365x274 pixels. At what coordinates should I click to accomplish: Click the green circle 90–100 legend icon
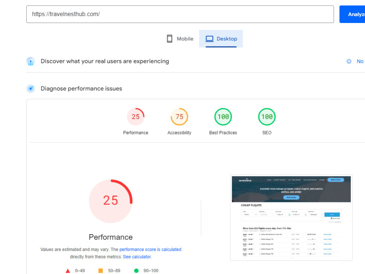[137, 271]
